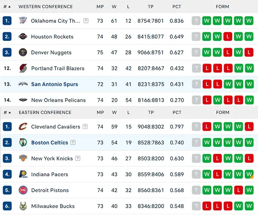The image size is (258, 215).
Task: Click Denver Nuggets' most recent red L result
Action: pos(249,52)
